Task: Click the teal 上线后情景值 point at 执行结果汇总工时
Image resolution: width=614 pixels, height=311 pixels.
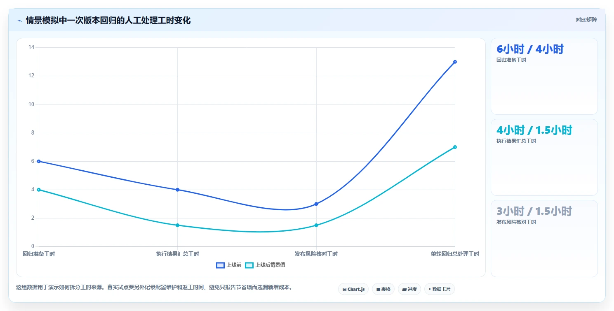Action: click(x=177, y=225)
